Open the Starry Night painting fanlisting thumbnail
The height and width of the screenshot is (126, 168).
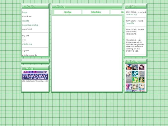pos(135,67)
